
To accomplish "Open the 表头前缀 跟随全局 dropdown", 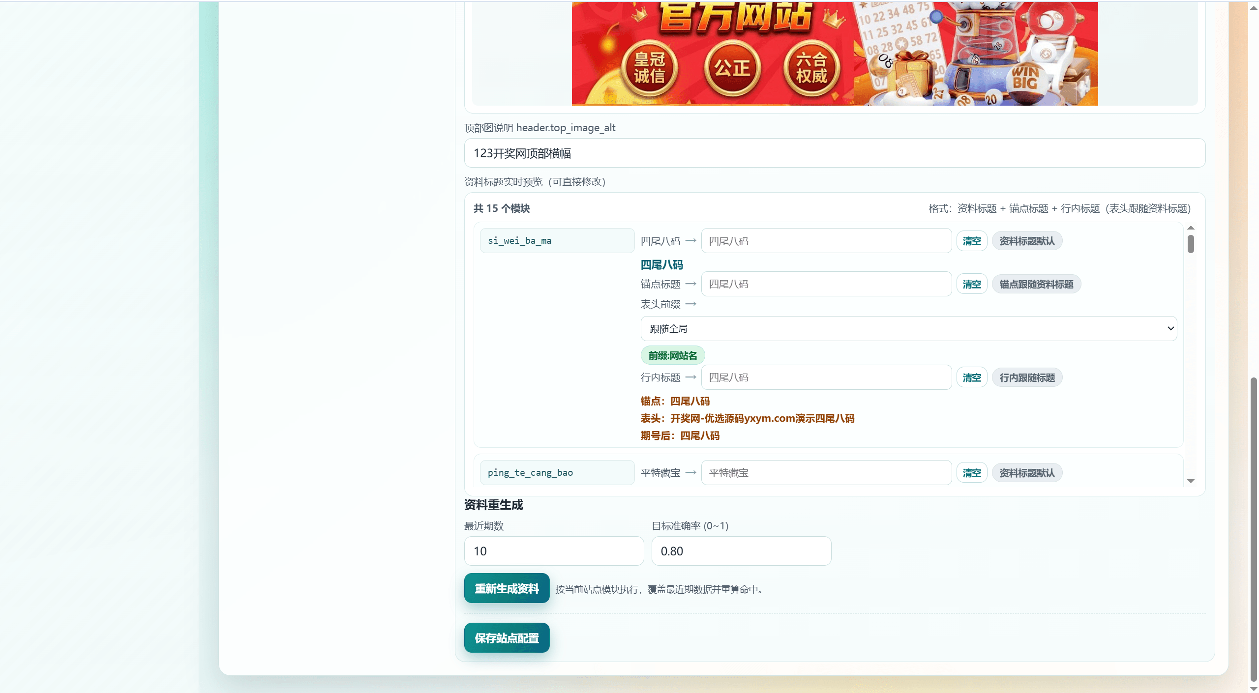I will point(908,328).
